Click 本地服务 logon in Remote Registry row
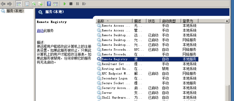Screen dimensions: 234x101 click(x=189, y=59)
